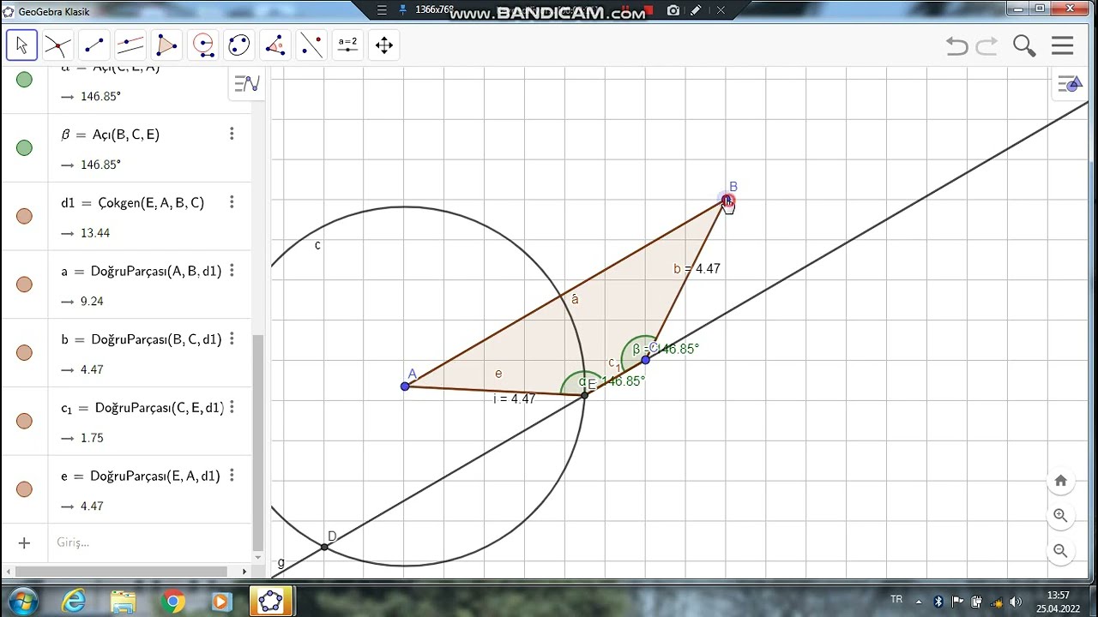Open more options for d1 row
The width and height of the screenshot is (1098, 617).
[232, 202]
